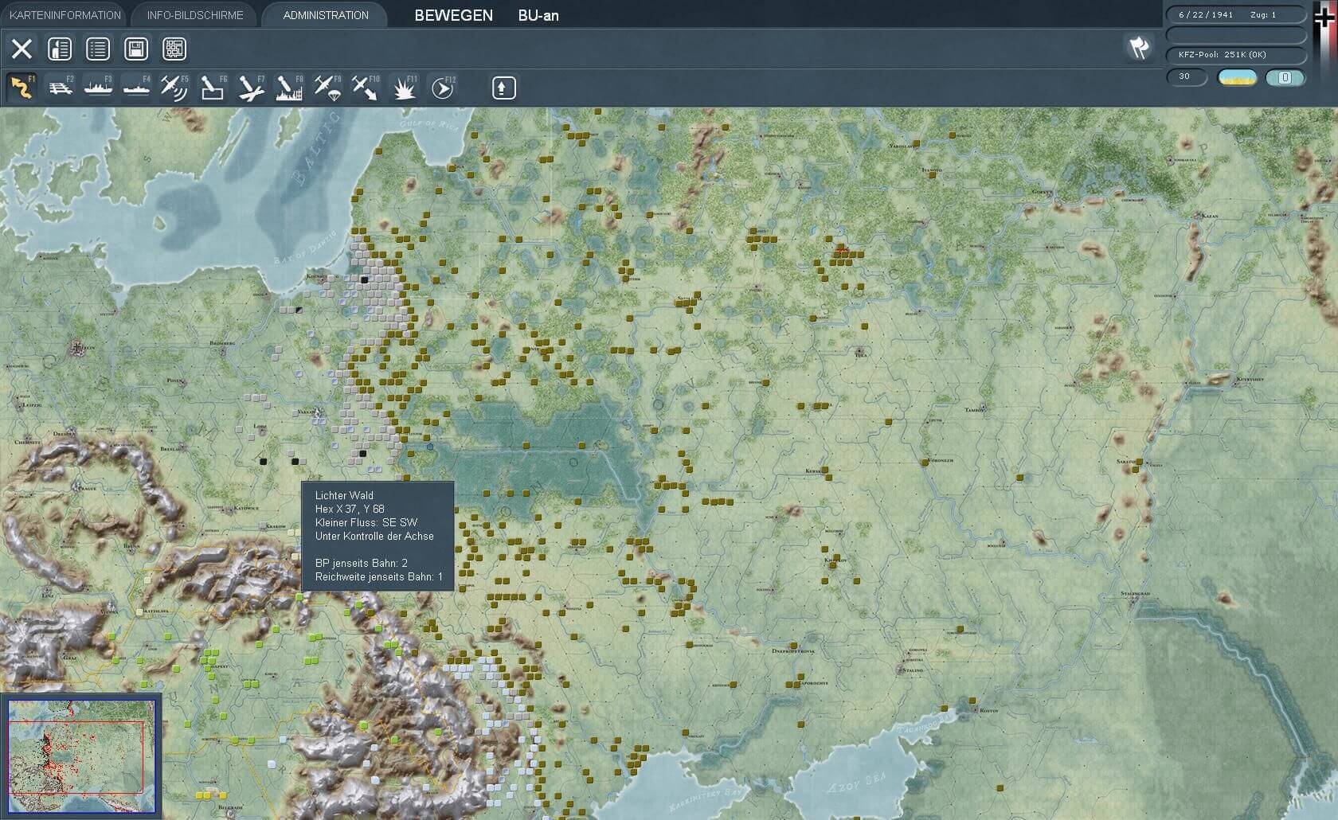The height and width of the screenshot is (820, 1338).
Task: Select the F3 naval transport ship icon
Action: pos(98,88)
